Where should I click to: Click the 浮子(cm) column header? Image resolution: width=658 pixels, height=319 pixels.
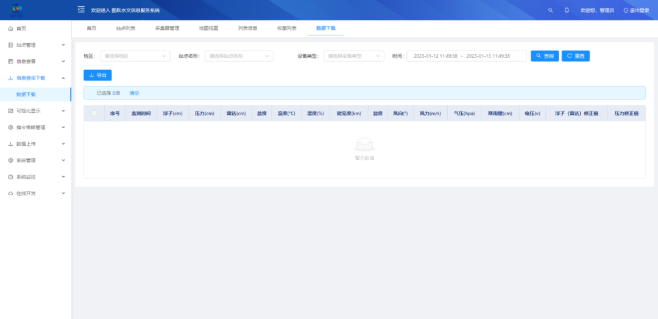(173, 113)
